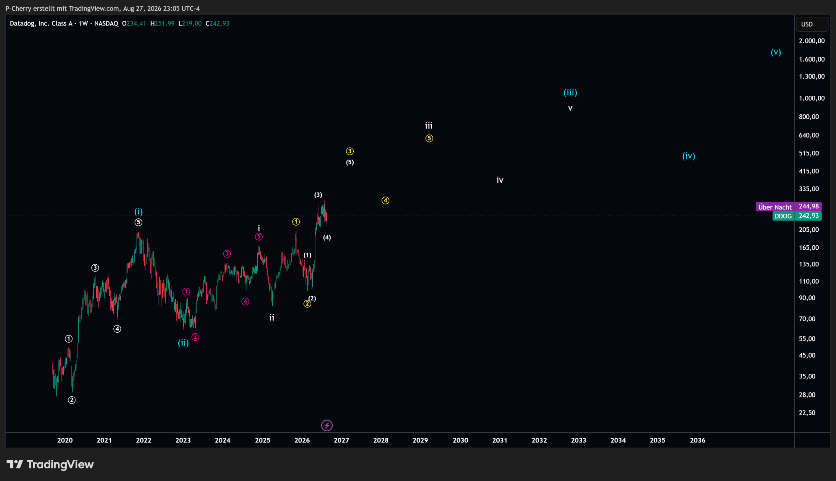The width and height of the screenshot is (836, 481).
Task: Click the high value H251,99
Action: point(162,24)
